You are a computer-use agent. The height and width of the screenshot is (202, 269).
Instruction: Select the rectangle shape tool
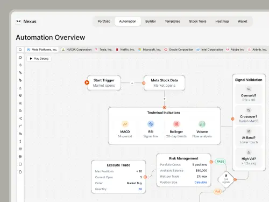(20, 164)
